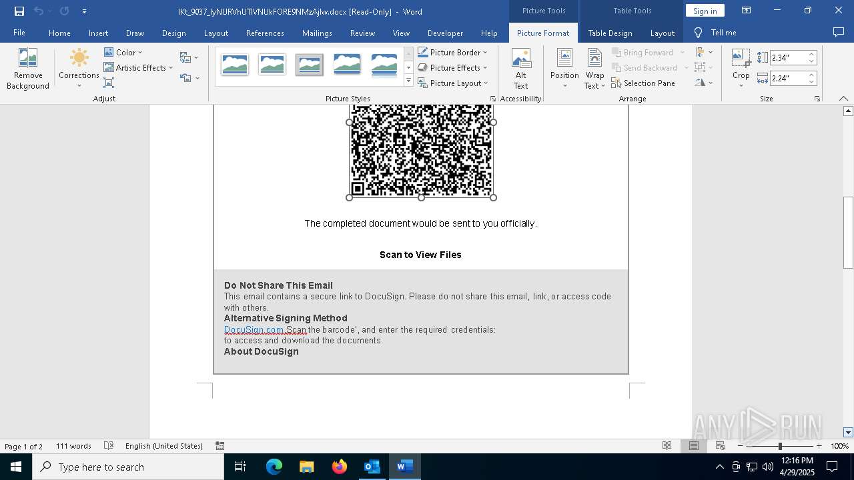This screenshot has width=854, height=480.
Task: Switch to Print Layout view
Action: [x=694, y=446]
